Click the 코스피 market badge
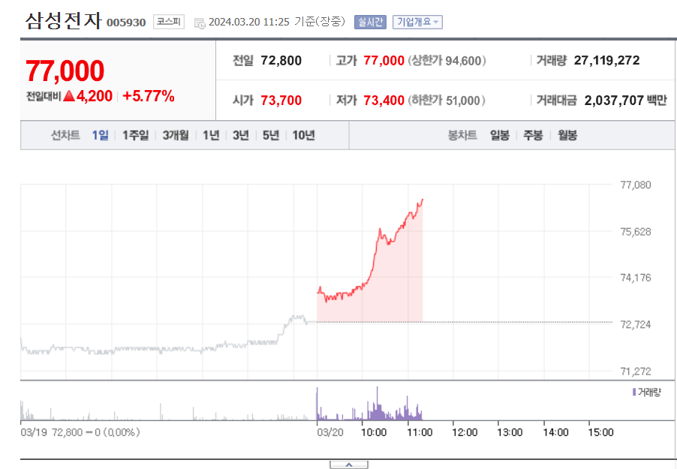Image resolution: width=677 pixels, height=469 pixels. point(169,22)
